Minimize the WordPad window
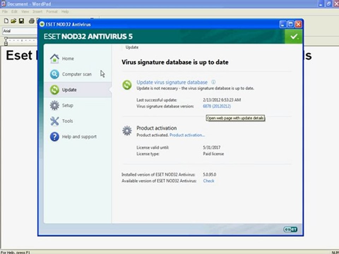Viewport: 339px width, 254px height. (x=321, y=4)
